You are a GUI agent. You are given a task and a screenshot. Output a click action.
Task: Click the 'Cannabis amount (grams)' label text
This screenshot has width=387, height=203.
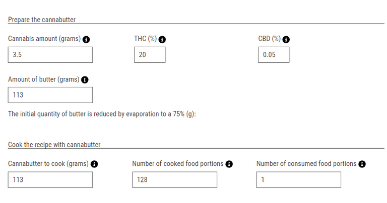(44, 39)
